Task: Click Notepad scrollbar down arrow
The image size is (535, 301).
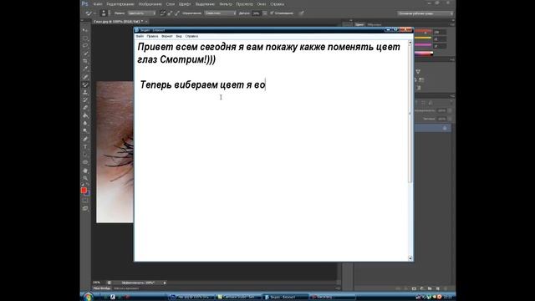Action: [410, 258]
